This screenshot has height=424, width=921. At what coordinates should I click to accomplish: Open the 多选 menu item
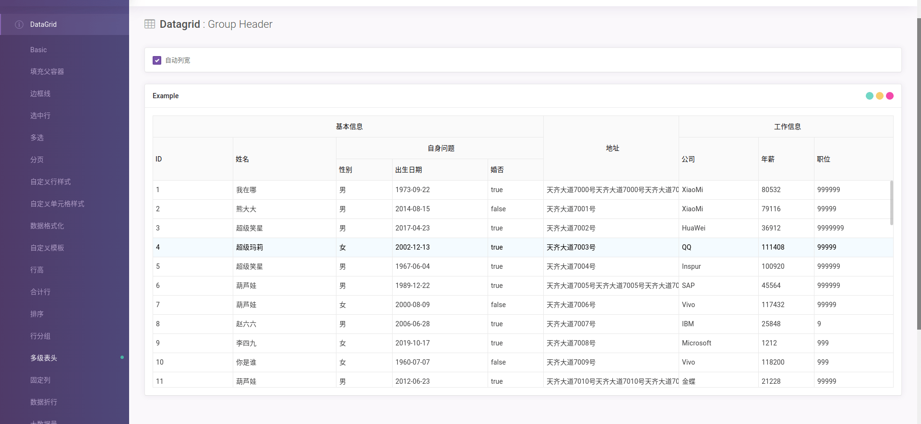(x=37, y=138)
